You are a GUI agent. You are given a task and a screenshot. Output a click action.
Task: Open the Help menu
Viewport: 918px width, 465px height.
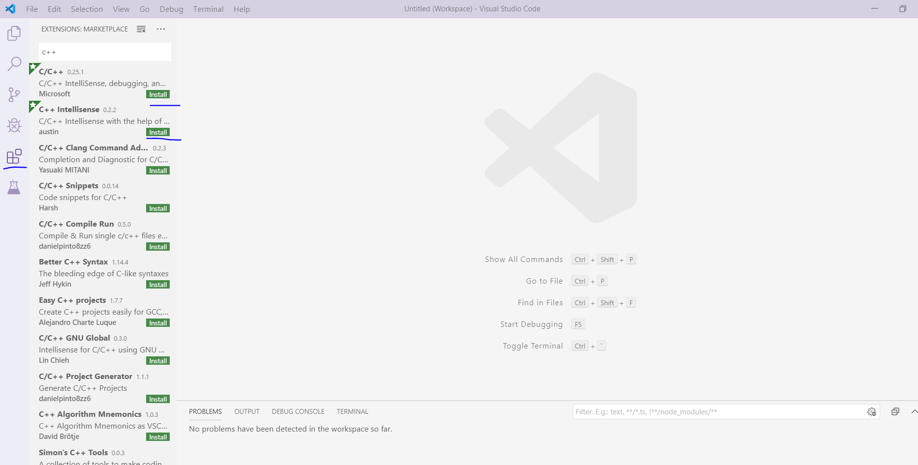pos(242,9)
